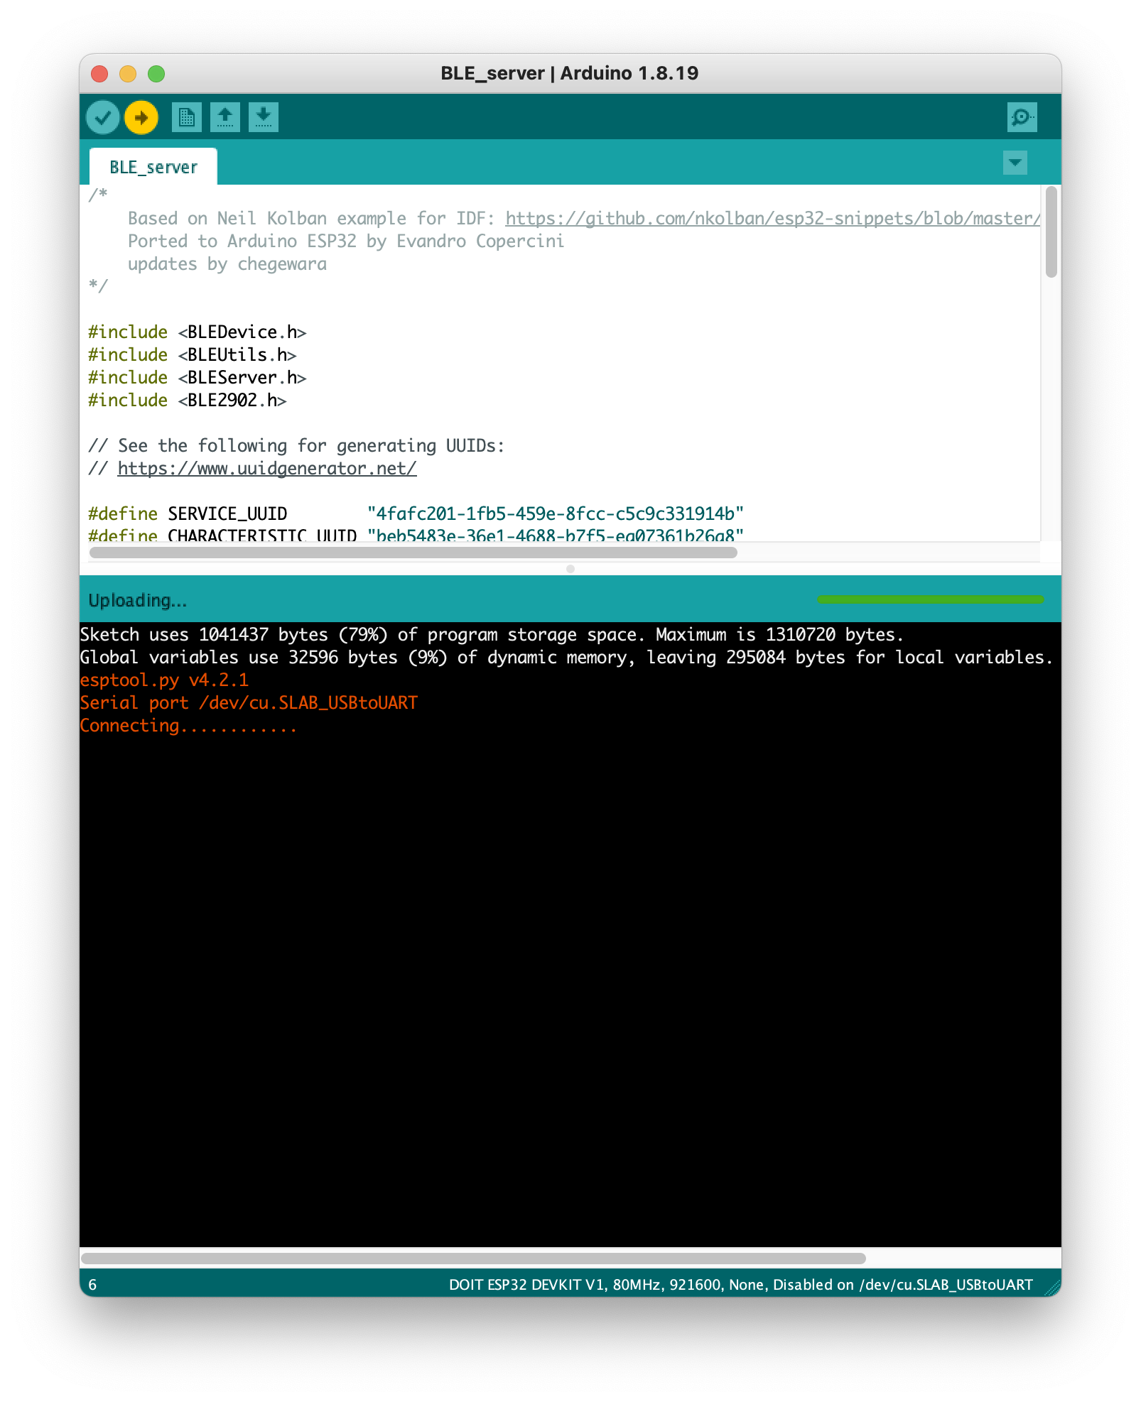Click the green upload progress bar
The image size is (1141, 1402).
click(x=931, y=599)
